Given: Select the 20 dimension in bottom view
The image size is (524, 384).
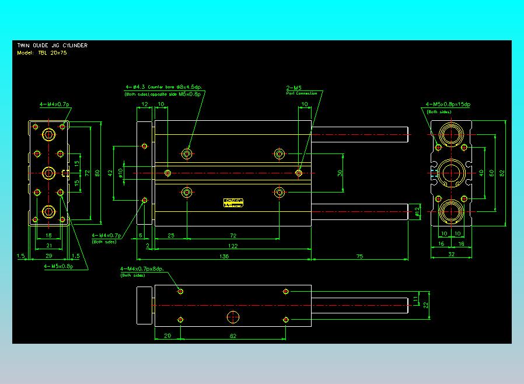Looking at the screenshot, I should [167, 336].
